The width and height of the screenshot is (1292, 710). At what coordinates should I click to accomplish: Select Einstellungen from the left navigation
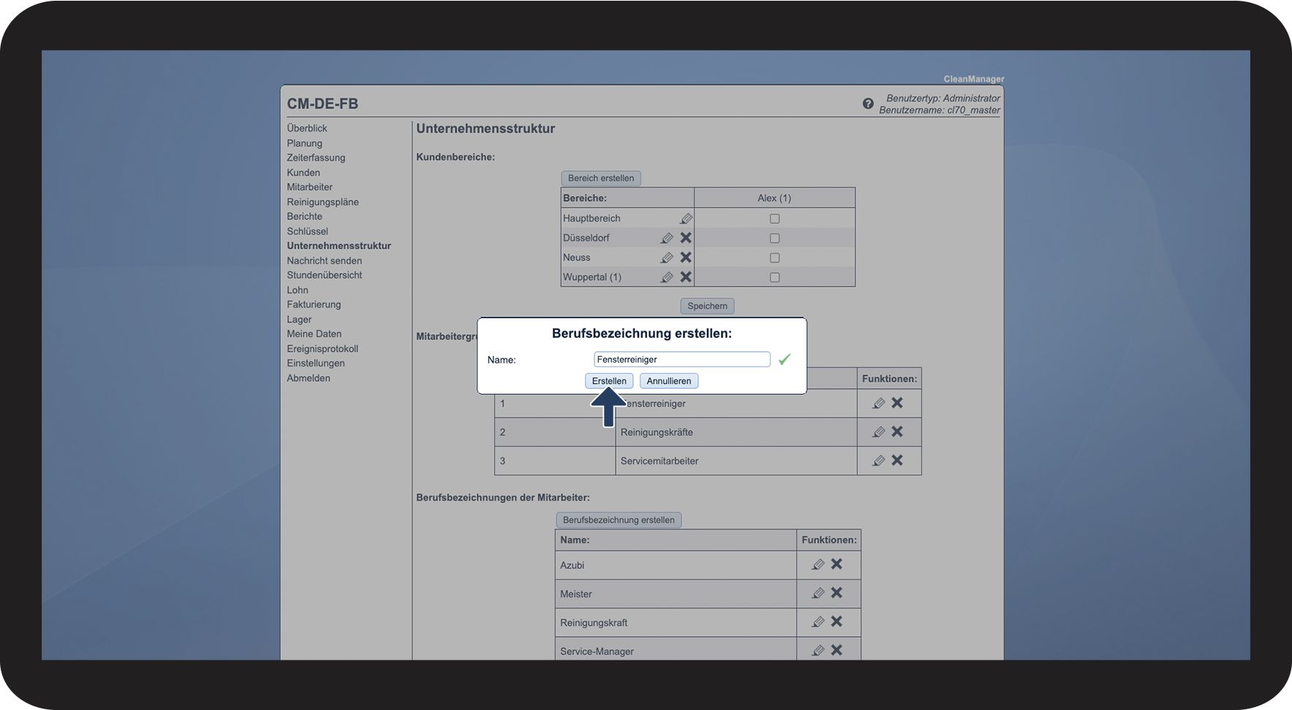(315, 363)
